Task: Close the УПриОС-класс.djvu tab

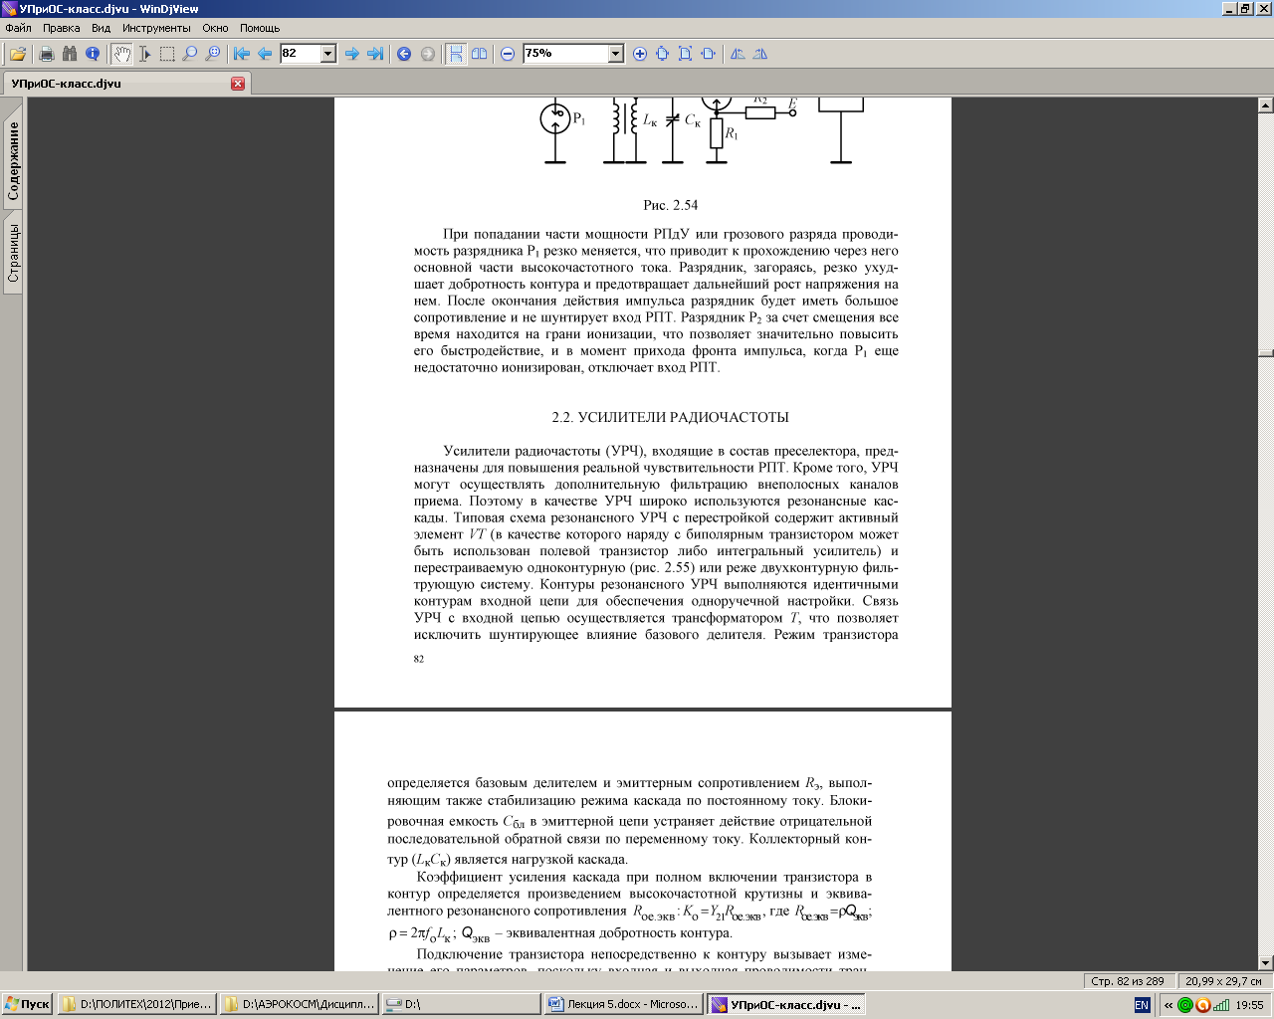Action: pos(238,84)
